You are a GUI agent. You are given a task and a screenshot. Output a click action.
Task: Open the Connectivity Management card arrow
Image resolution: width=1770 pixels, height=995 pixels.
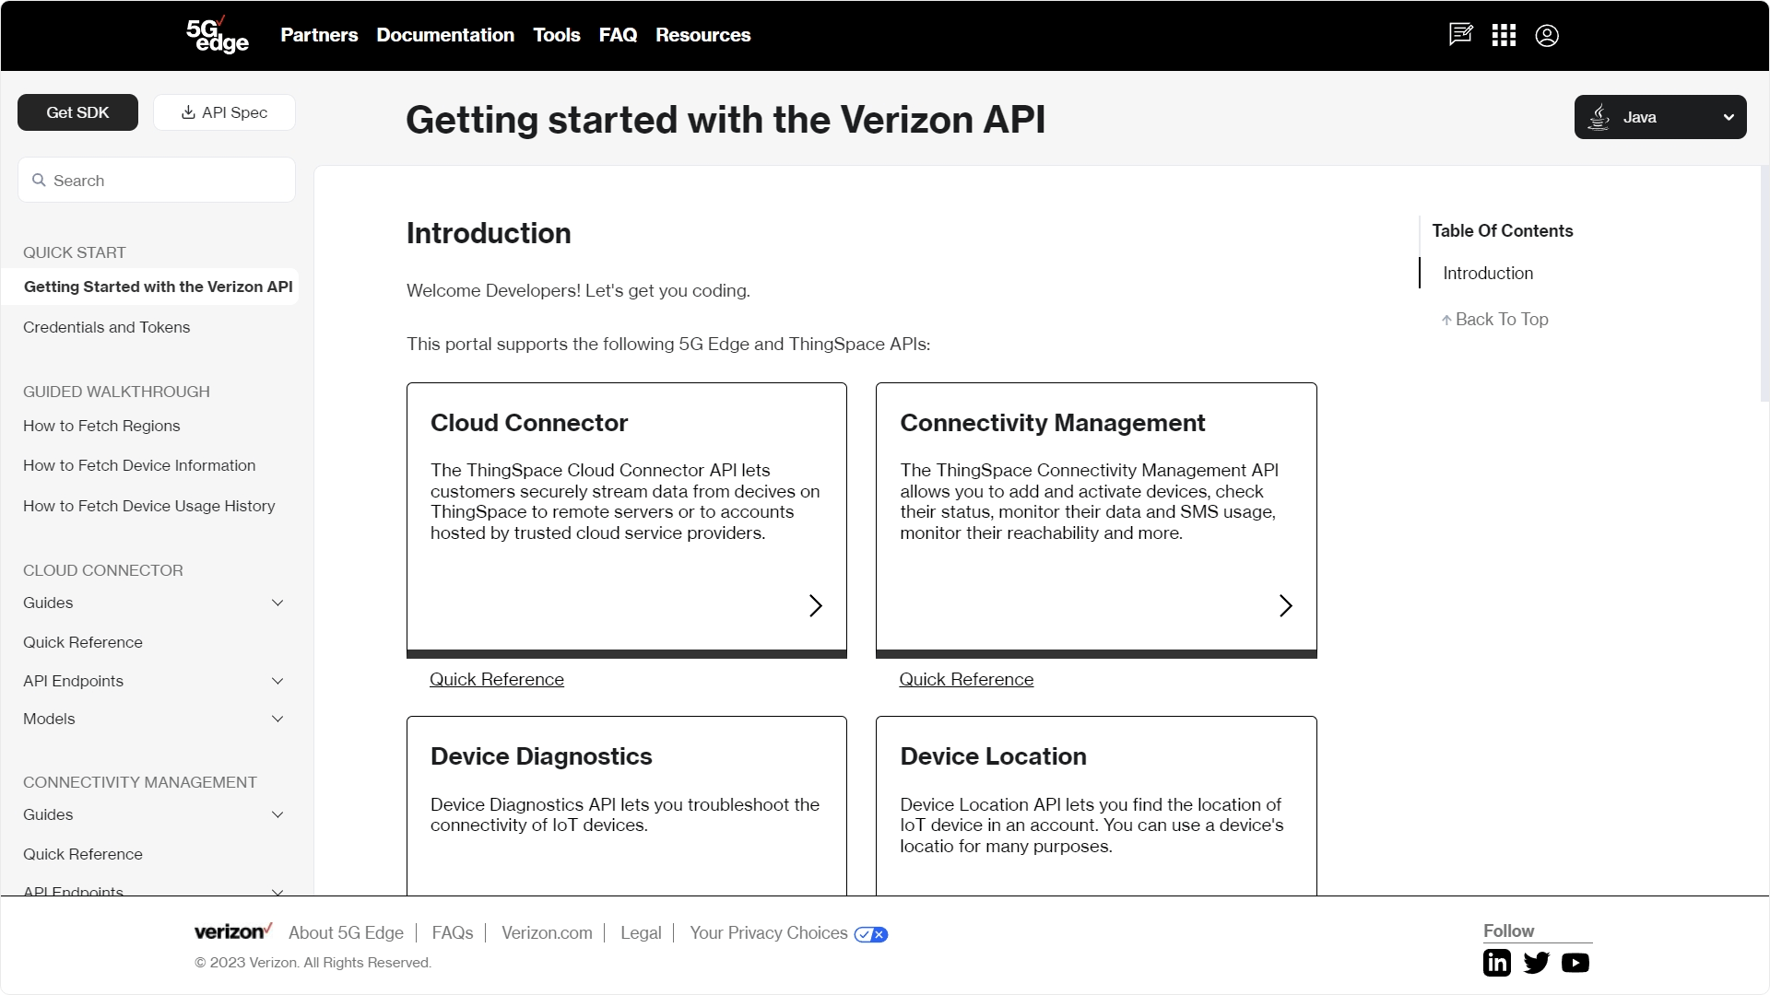1285,605
